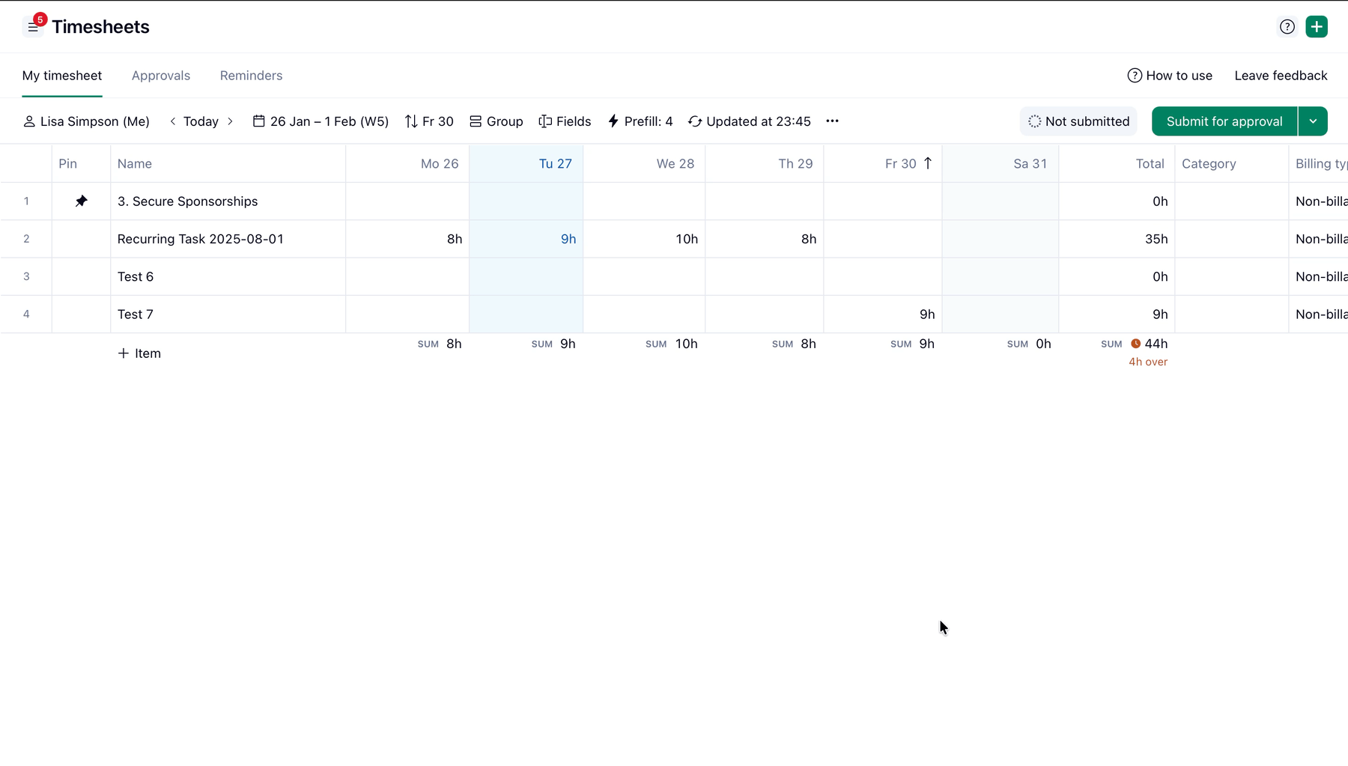Open the 26 Jan – 1 Feb date picker
The height and width of the screenshot is (766, 1348).
click(321, 121)
